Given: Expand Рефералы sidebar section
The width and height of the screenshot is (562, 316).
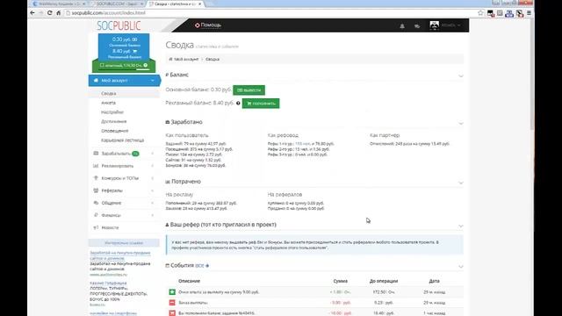Looking at the screenshot, I should point(125,190).
